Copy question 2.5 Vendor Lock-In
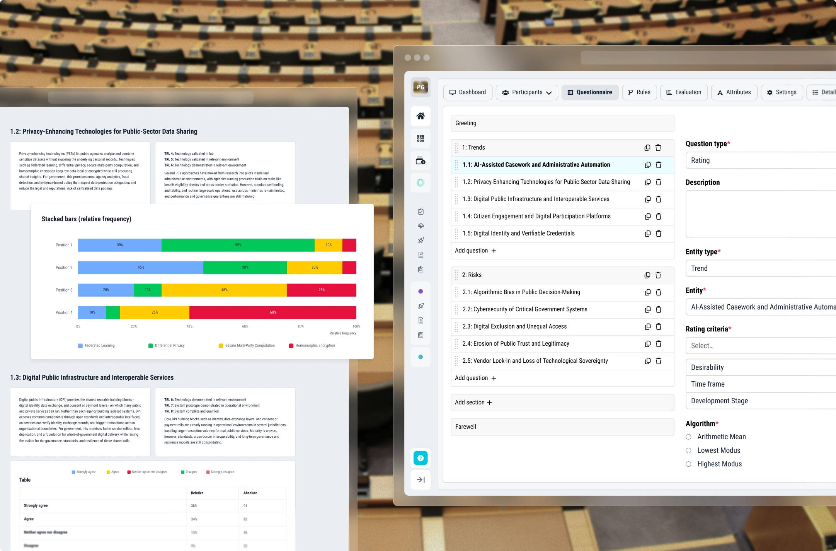Screen dimensions: 836x551 (x=648, y=361)
